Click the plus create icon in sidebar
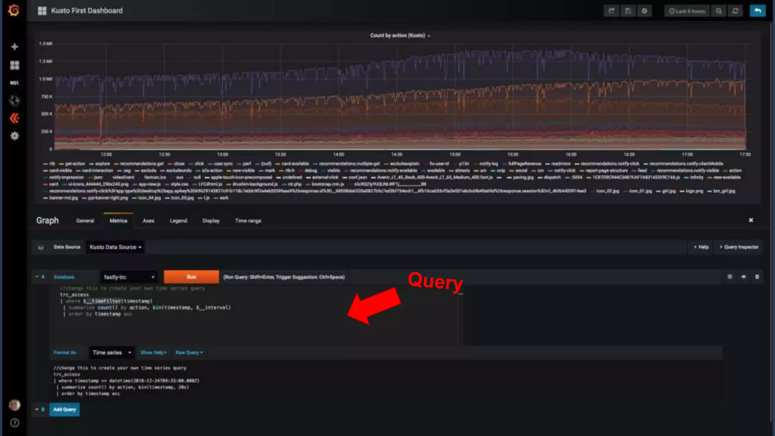Image resolution: width=775 pixels, height=436 pixels. [x=14, y=47]
